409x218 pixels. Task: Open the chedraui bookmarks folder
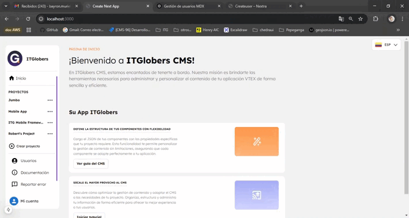tap(263, 30)
